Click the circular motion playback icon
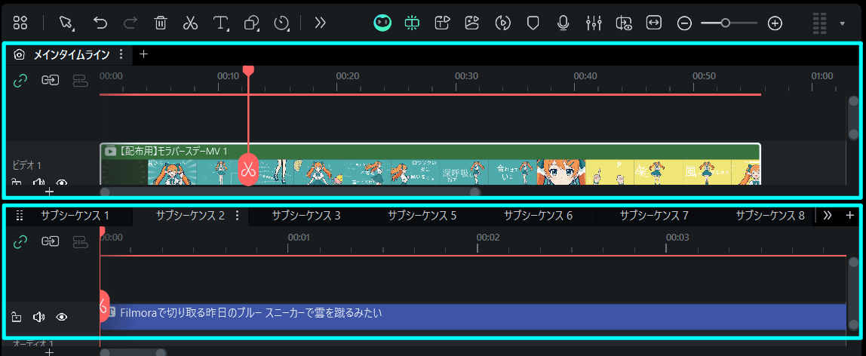Image resolution: width=866 pixels, height=356 pixels. click(502, 23)
